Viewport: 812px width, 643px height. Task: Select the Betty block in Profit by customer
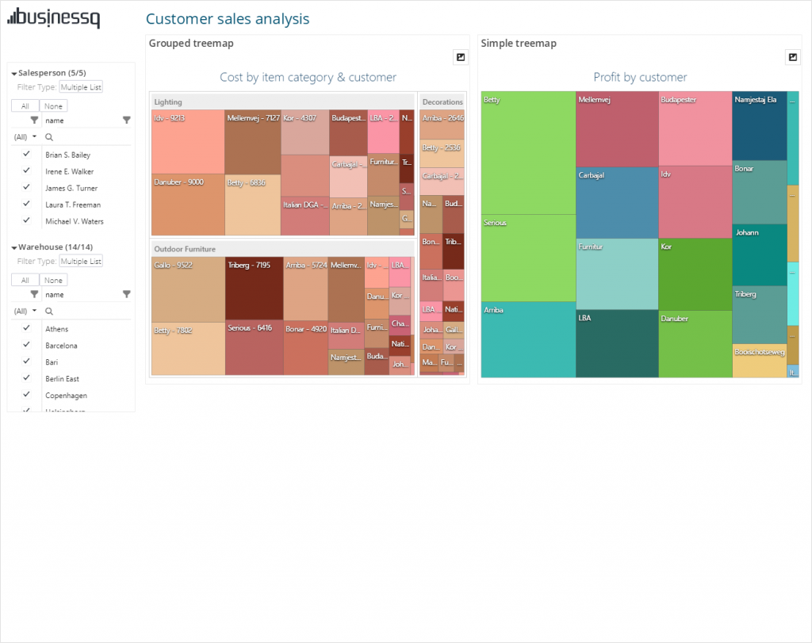coord(527,151)
